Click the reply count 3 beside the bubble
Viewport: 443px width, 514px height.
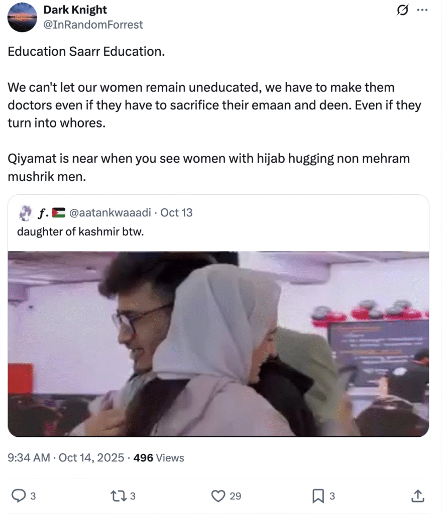pos(33,496)
